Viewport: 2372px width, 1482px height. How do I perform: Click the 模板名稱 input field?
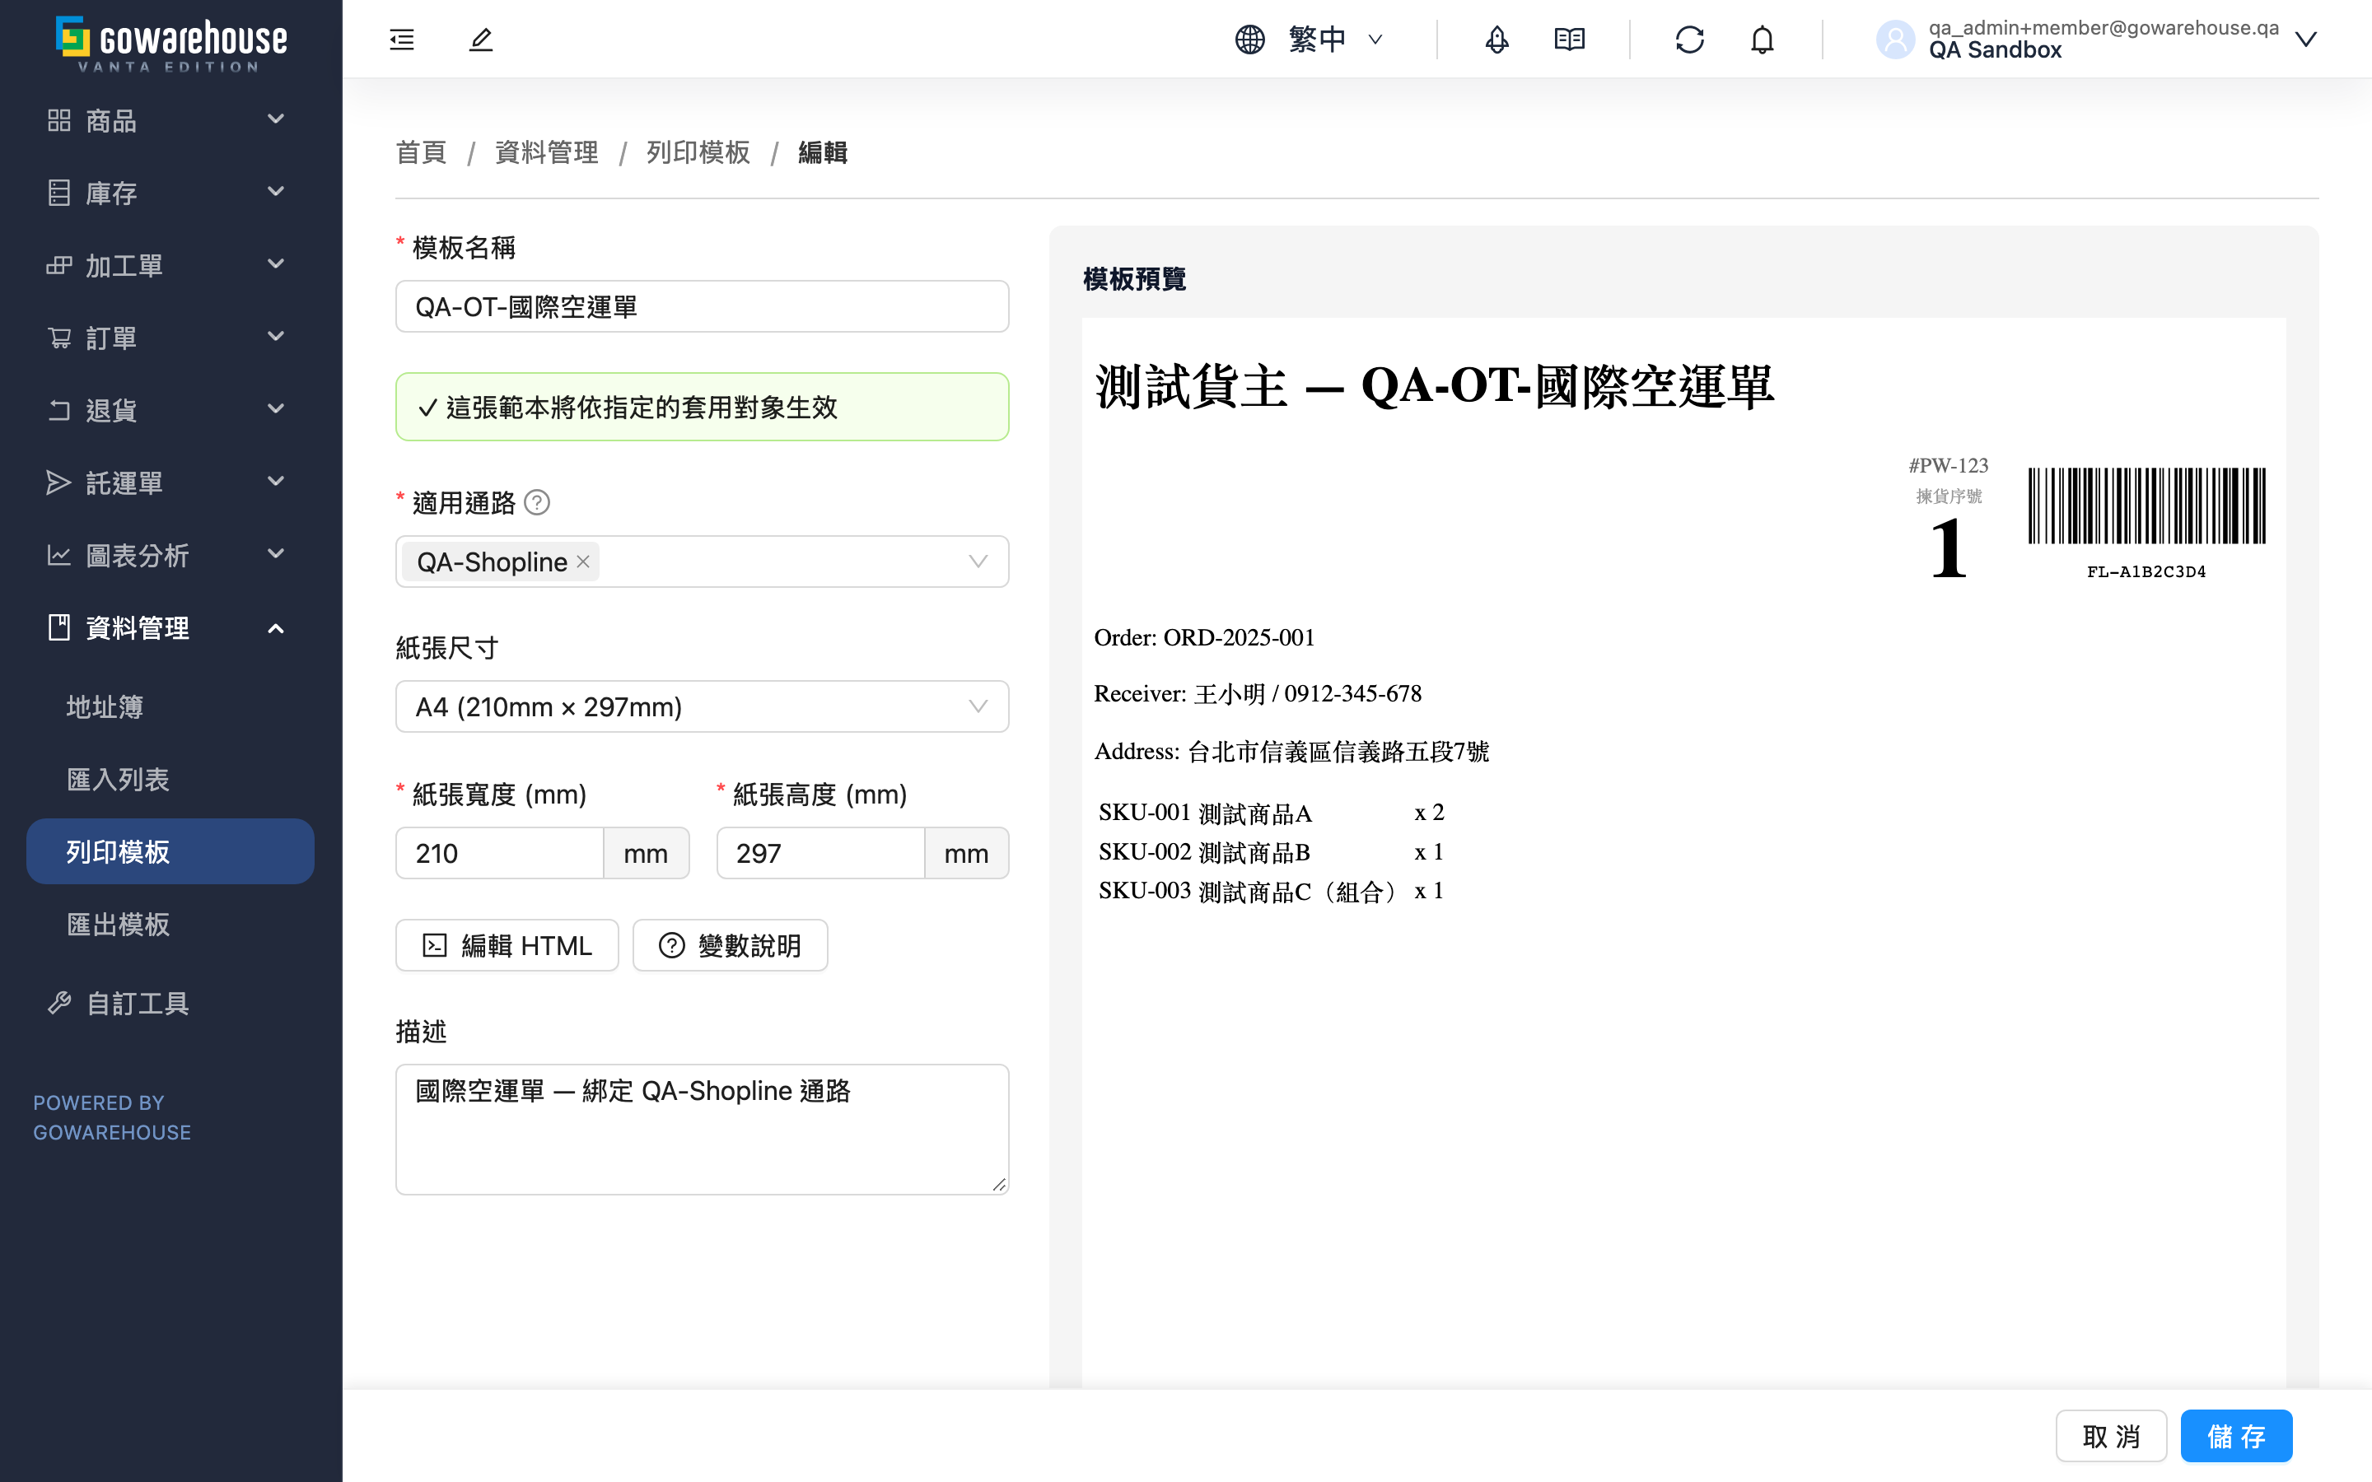pyautogui.click(x=702, y=307)
